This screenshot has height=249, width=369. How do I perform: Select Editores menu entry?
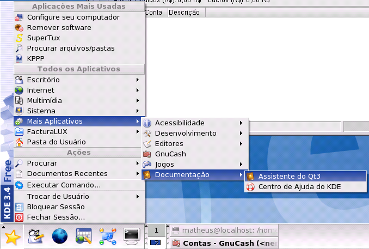point(195,144)
